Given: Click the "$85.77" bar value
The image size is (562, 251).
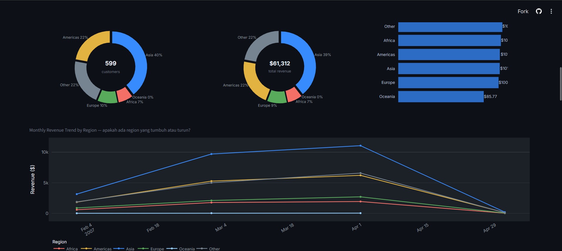Looking at the screenshot, I should pyautogui.click(x=490, y=96).
